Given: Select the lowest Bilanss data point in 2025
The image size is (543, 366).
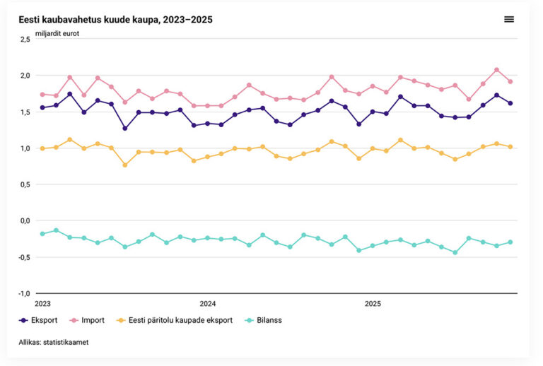Looking at the screenshot, I should click(x=455, y=252).
